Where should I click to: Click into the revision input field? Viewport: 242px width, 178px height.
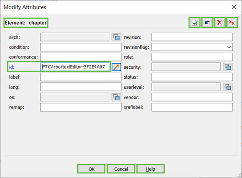pyautogui.click(x=192, y=37)
